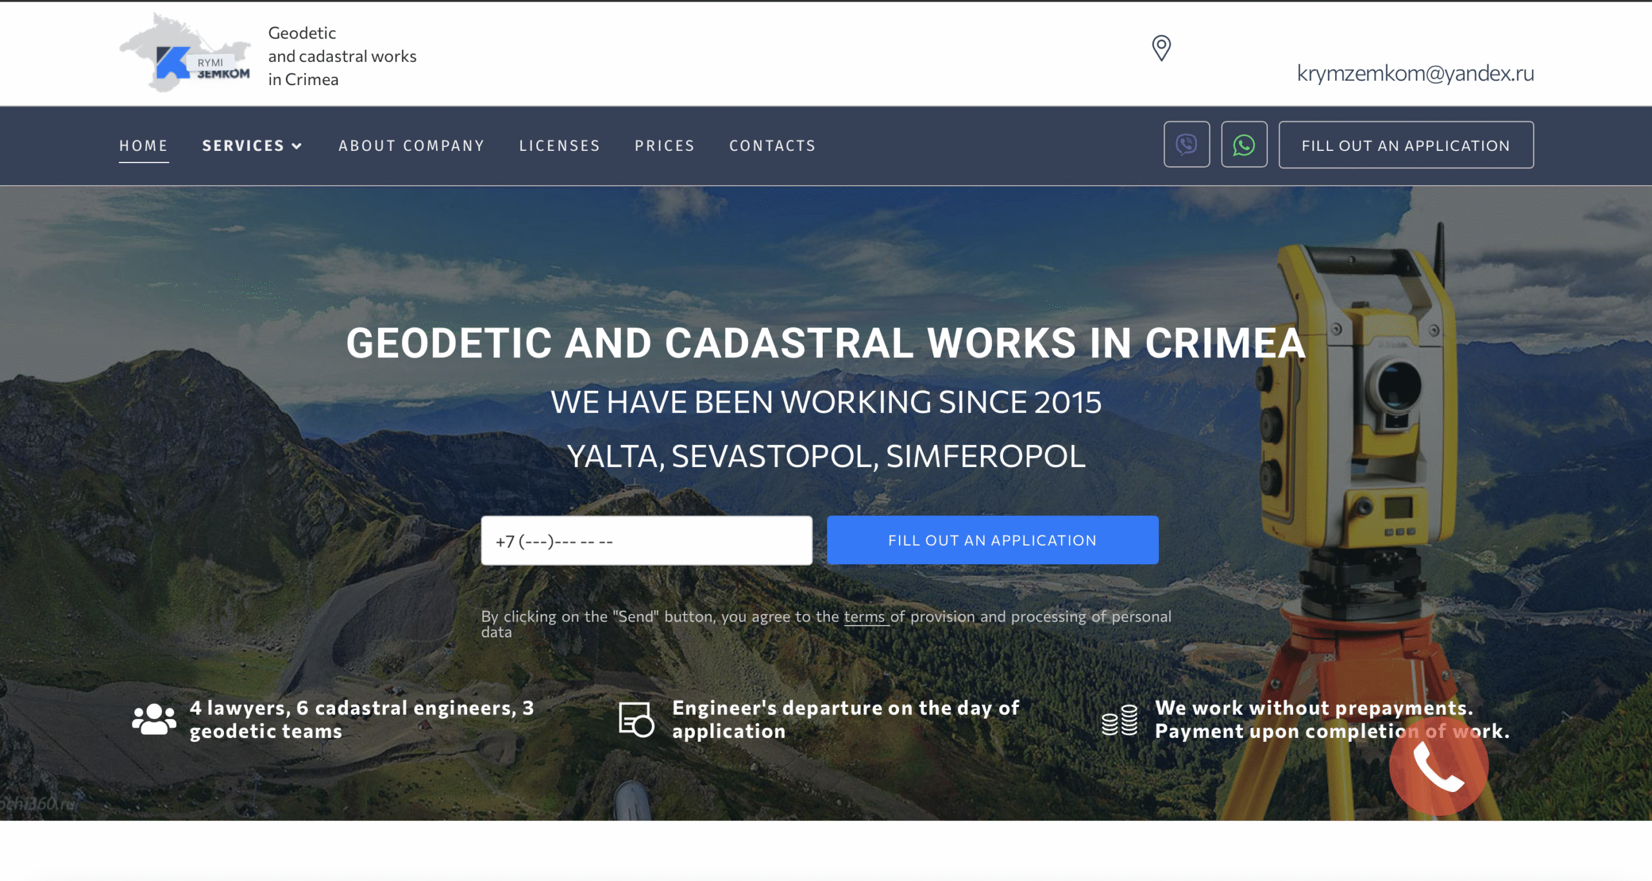Open About Company page
The width and height of the screenshot is (1652, 881).
pyautogui.click(x=411, y=146)
